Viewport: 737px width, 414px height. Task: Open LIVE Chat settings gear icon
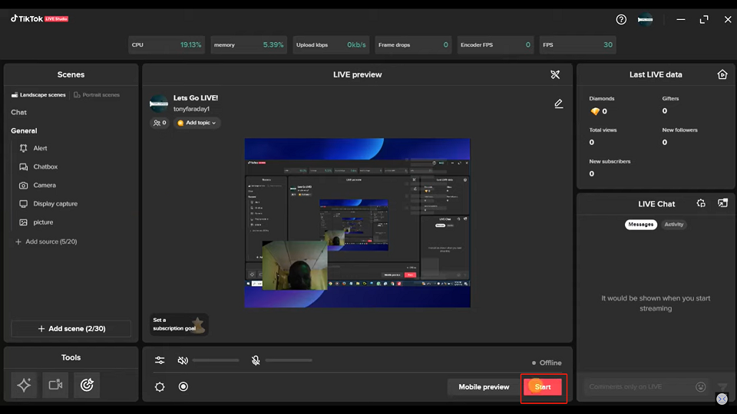click(701, 203)
